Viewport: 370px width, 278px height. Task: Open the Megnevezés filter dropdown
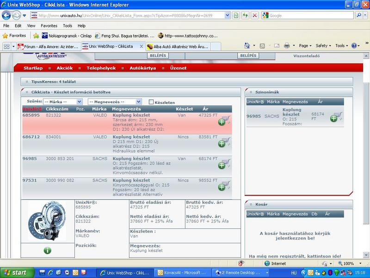[x=115, y=101]
